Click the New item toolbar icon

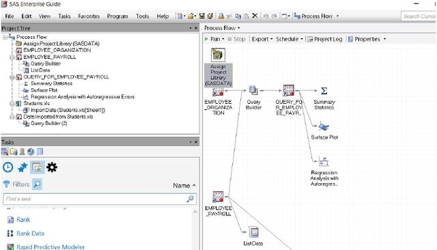[180, 16]
